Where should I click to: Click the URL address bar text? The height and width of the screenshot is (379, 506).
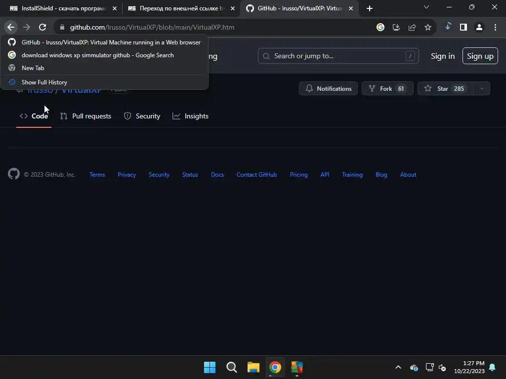point(152,28)
